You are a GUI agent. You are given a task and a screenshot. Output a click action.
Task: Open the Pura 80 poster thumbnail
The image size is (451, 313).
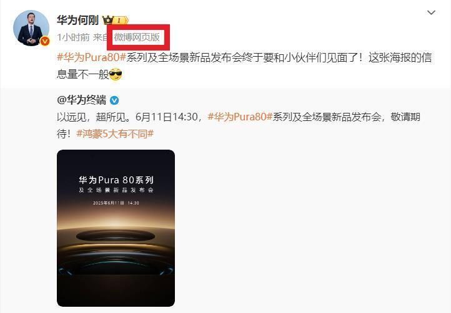[116, 228]
